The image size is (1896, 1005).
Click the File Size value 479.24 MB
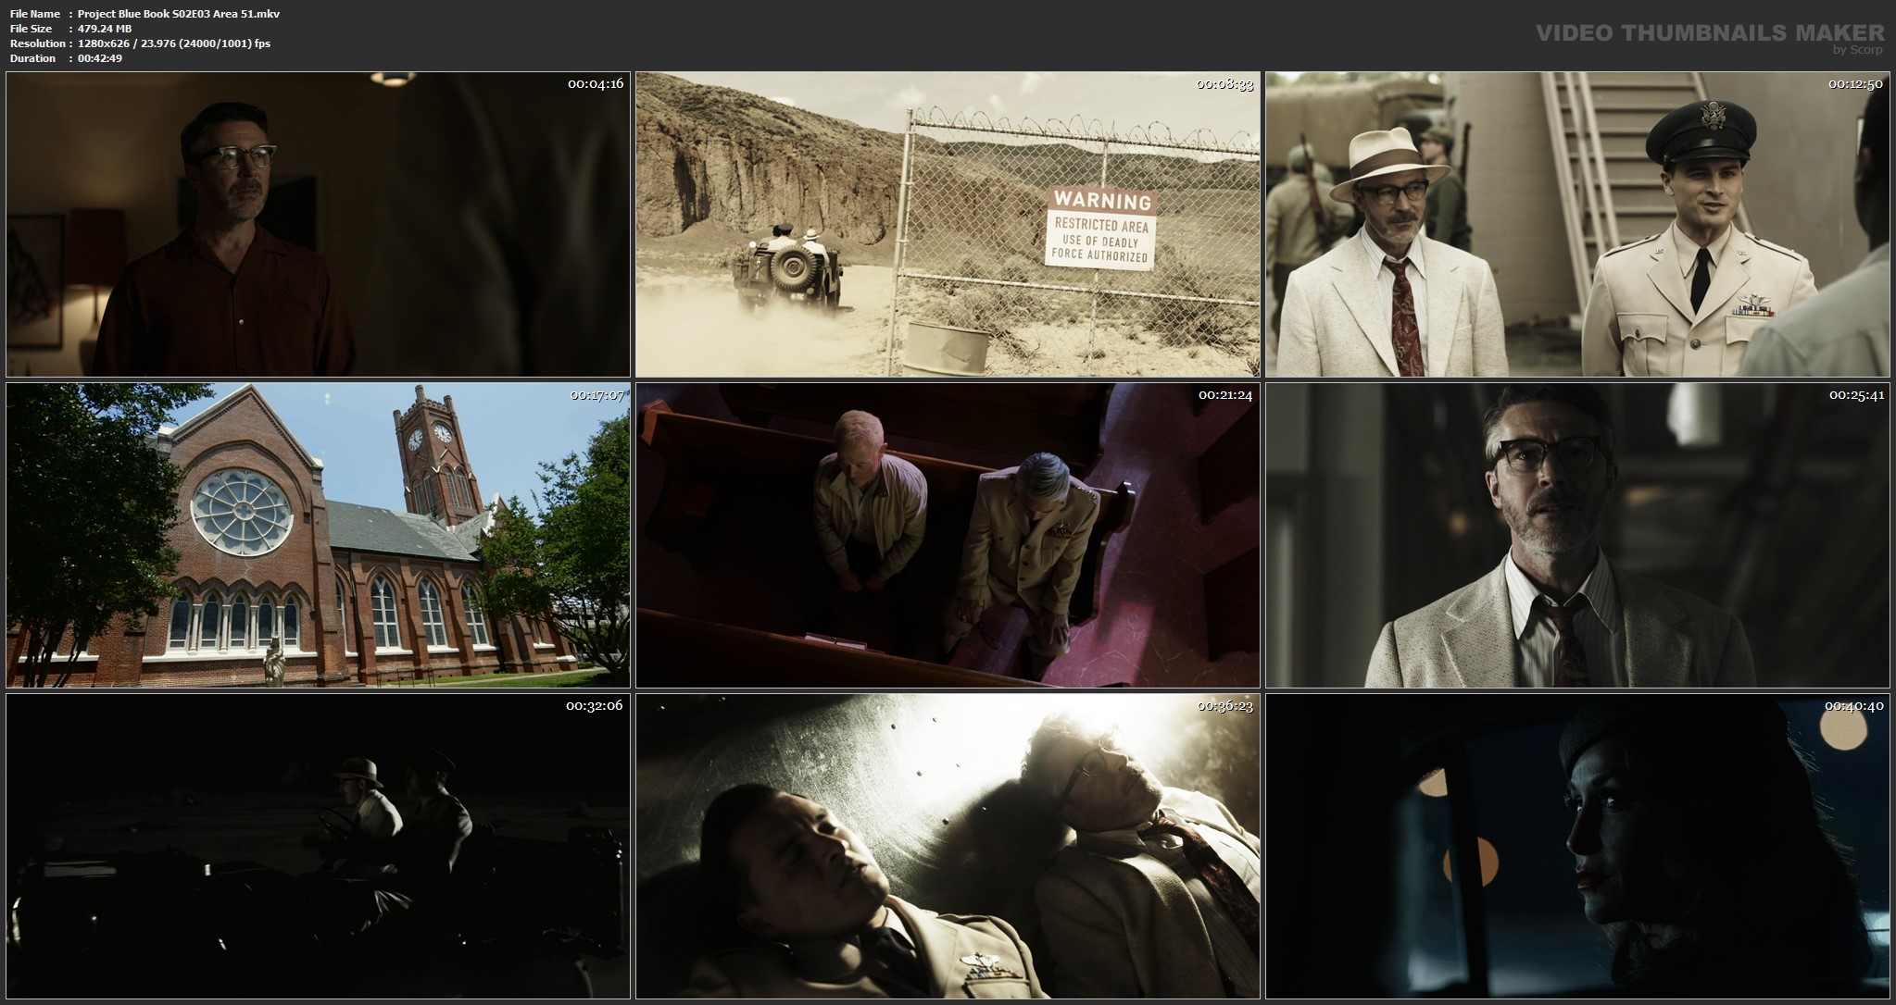(105, 29)
